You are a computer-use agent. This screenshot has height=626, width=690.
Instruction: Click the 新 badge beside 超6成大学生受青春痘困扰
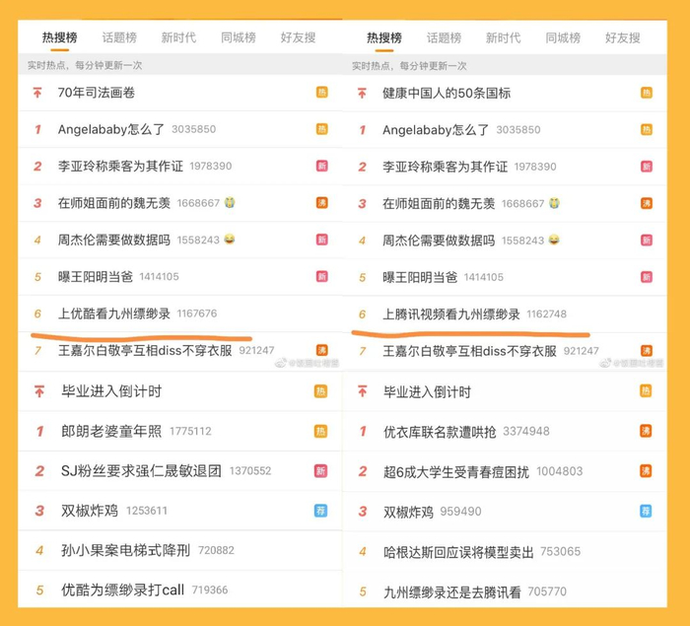(646, 471)
